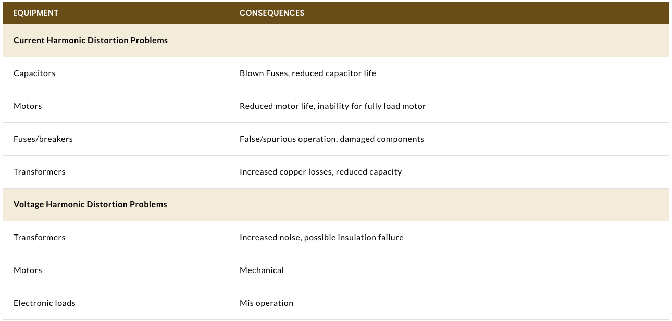The width and height of the screenshot is (672, 321).
Task: Click Reduced motor life consequence text
Action: point(332,106)
